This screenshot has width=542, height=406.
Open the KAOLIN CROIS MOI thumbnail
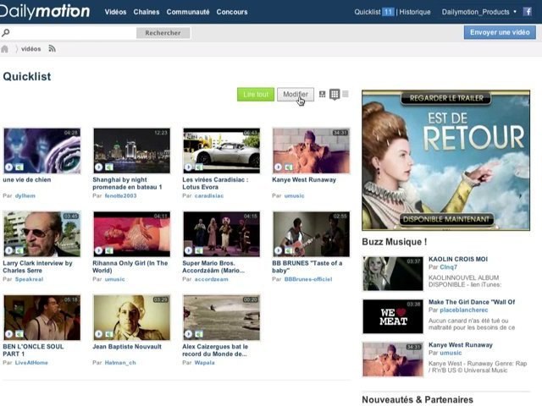pyautogui.click(x=393, y=273)
